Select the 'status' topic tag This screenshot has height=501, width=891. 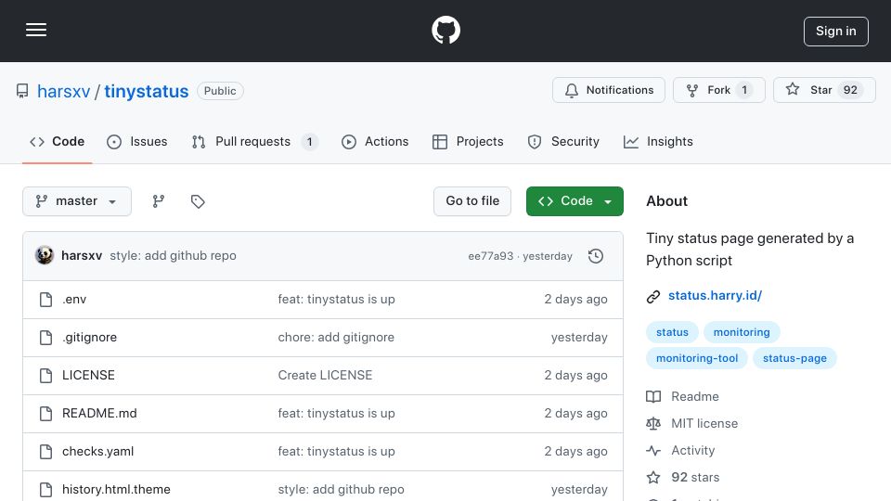pos(672,332)
